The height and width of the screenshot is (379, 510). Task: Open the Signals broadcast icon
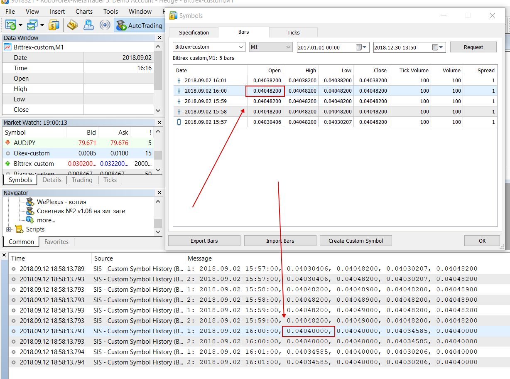[x=105, y=25]
